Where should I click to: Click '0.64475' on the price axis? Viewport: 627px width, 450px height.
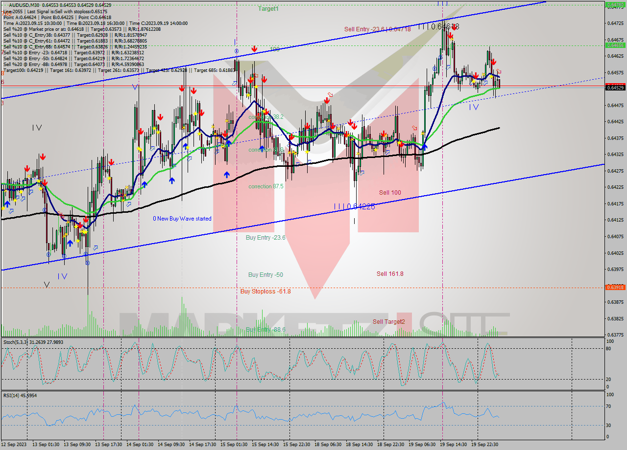616,105
